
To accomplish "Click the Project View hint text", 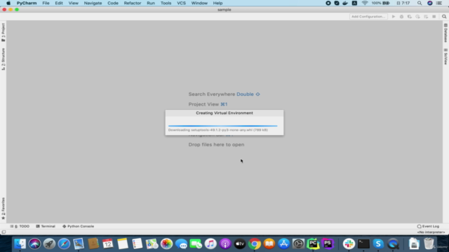I will [x=208, y=104].
